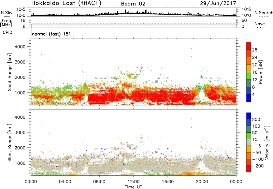Screen dimensions: 273x189
Task: Click the '04:00' time tick label
Action: click(x=65, y=182)
